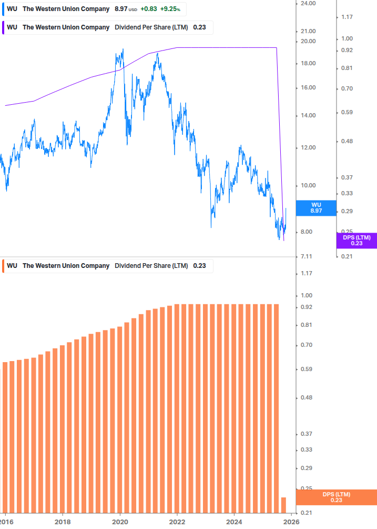Image resolution: width=377 pixels, height=529 pixels.
Task: Click the +9.25% change value in top legend
Action: 174,9
